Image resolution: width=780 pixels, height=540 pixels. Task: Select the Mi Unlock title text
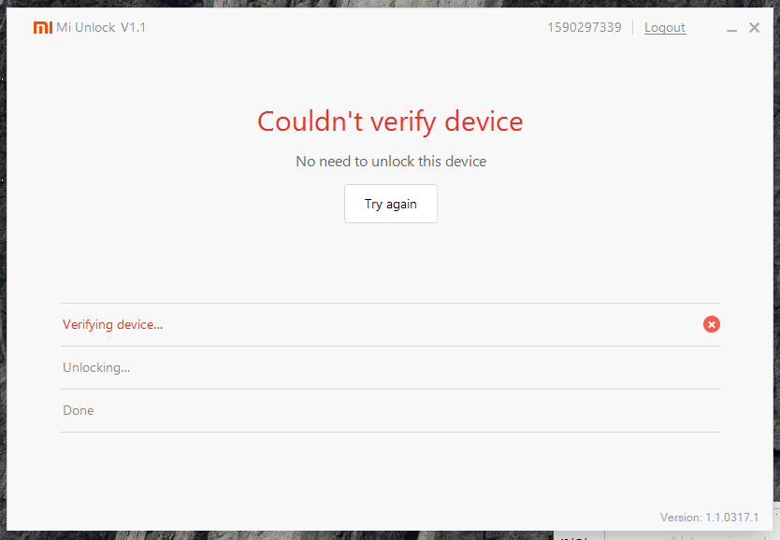tap(86, 28)
